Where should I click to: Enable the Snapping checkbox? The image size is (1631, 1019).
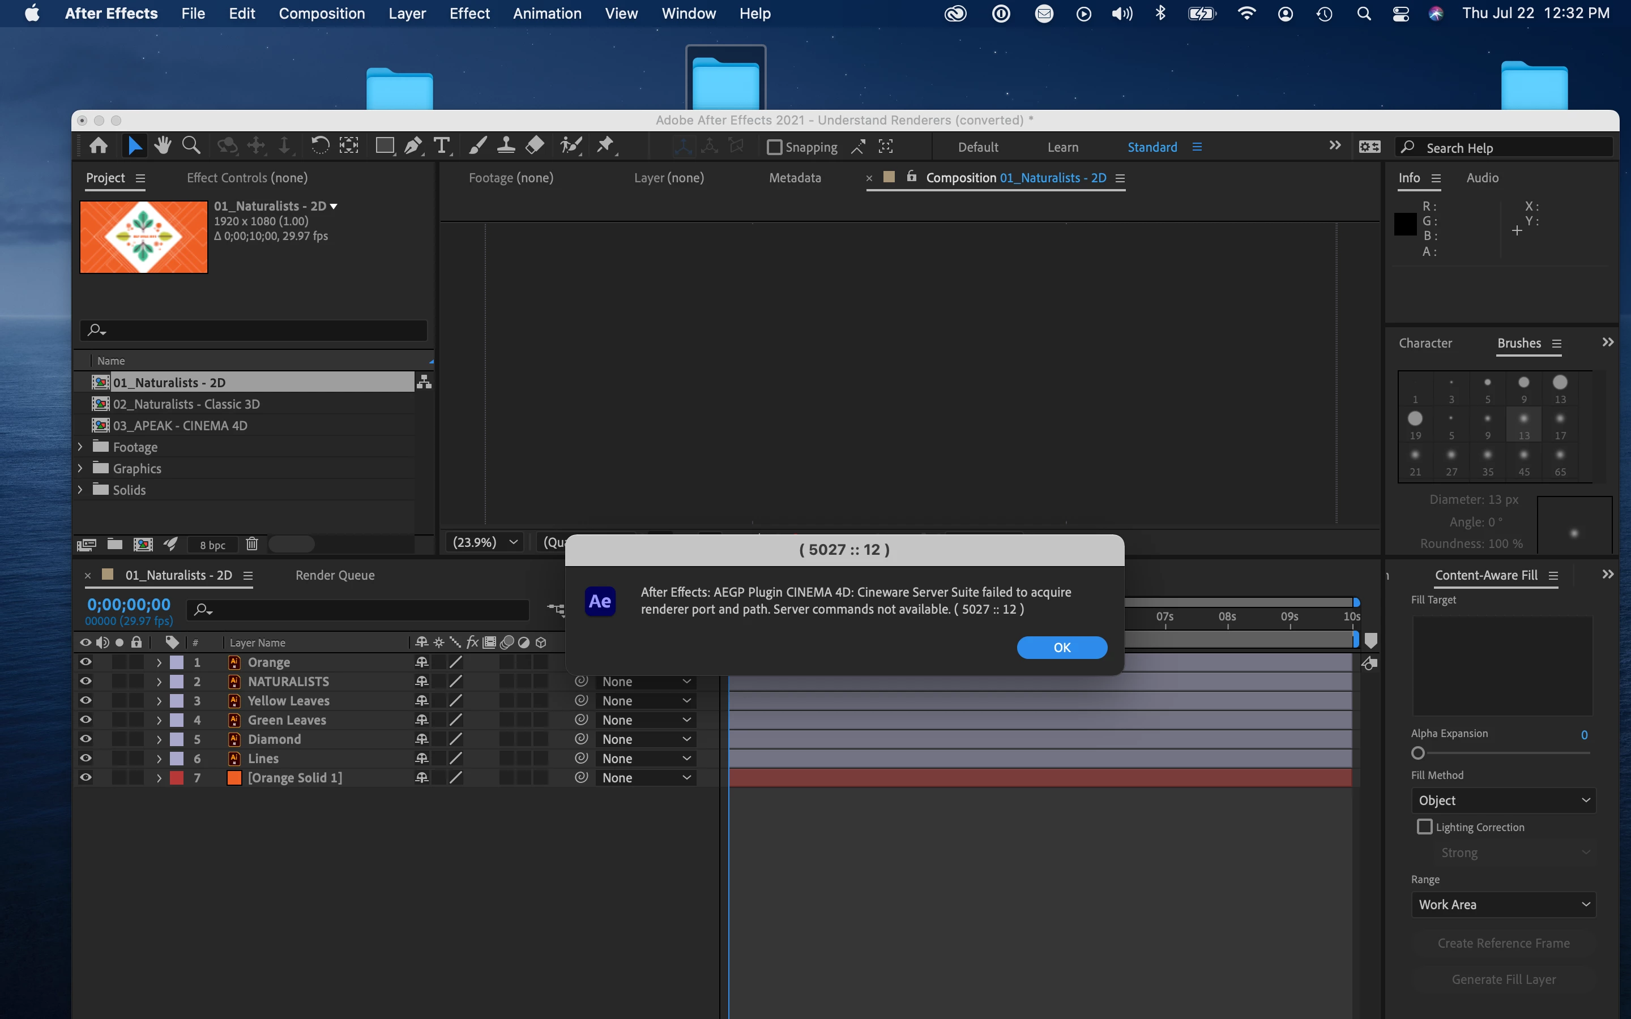(774, 147)
